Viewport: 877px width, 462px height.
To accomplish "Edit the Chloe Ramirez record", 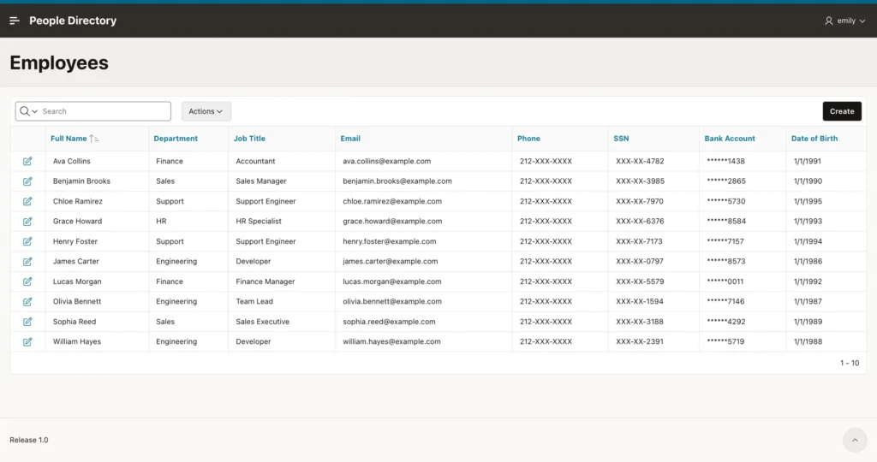I will tap(27, 202).
